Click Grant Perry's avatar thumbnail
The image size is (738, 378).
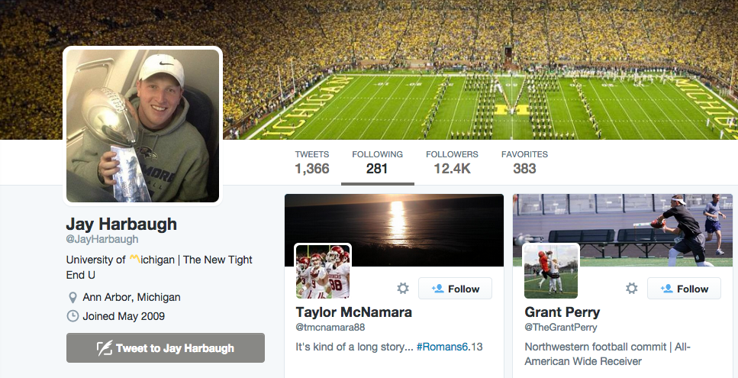[551, 271]
